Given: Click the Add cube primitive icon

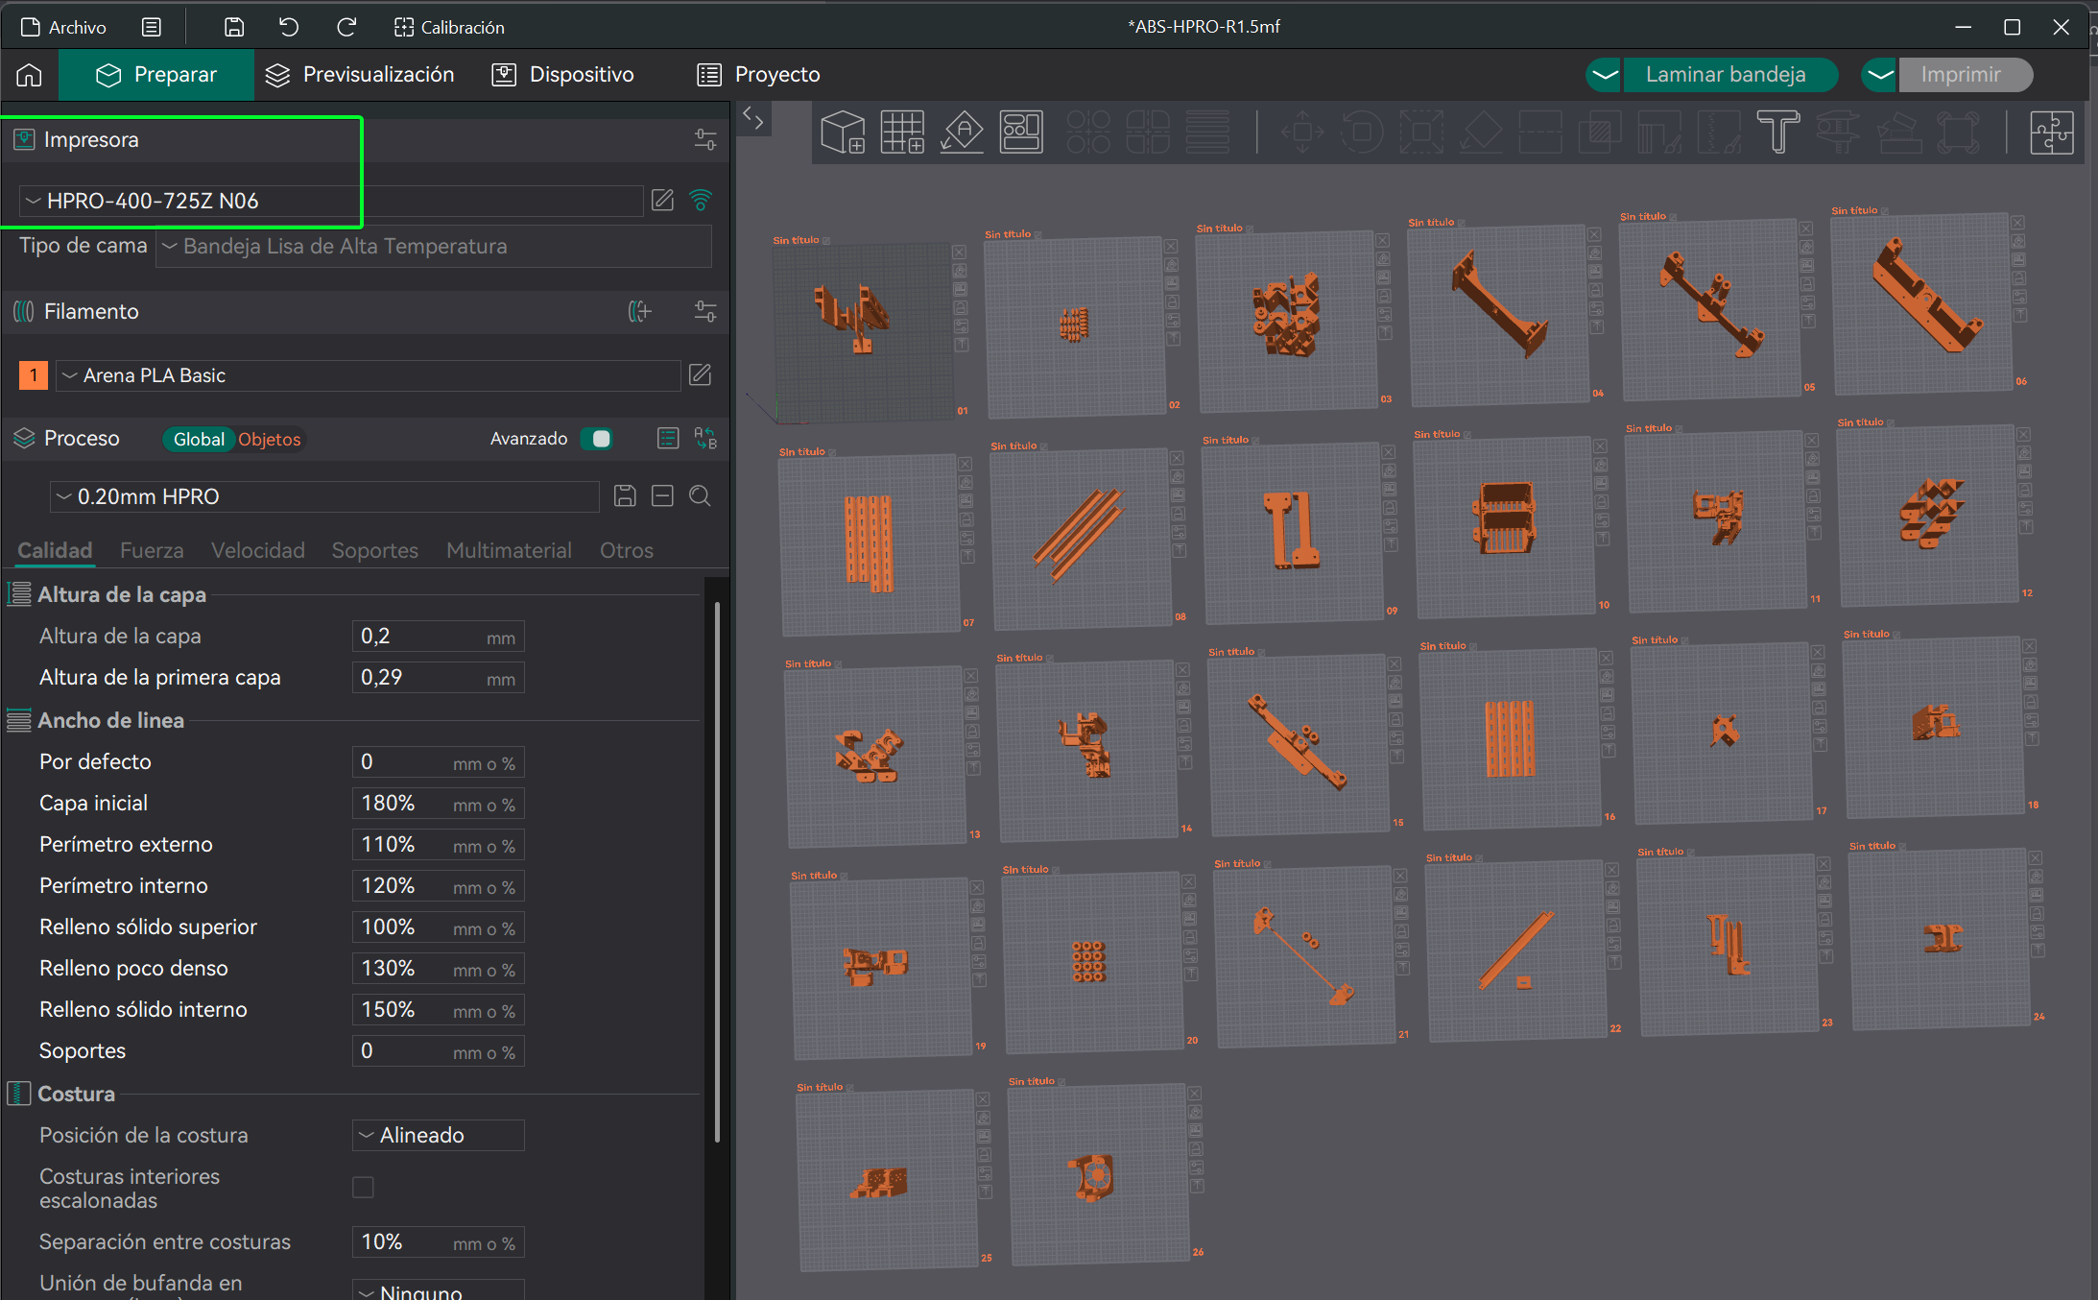Looking at the screenshot, I should (x=843, y=132).
